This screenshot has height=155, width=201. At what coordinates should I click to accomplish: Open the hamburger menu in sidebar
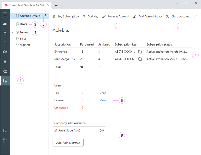click(5, 14)
